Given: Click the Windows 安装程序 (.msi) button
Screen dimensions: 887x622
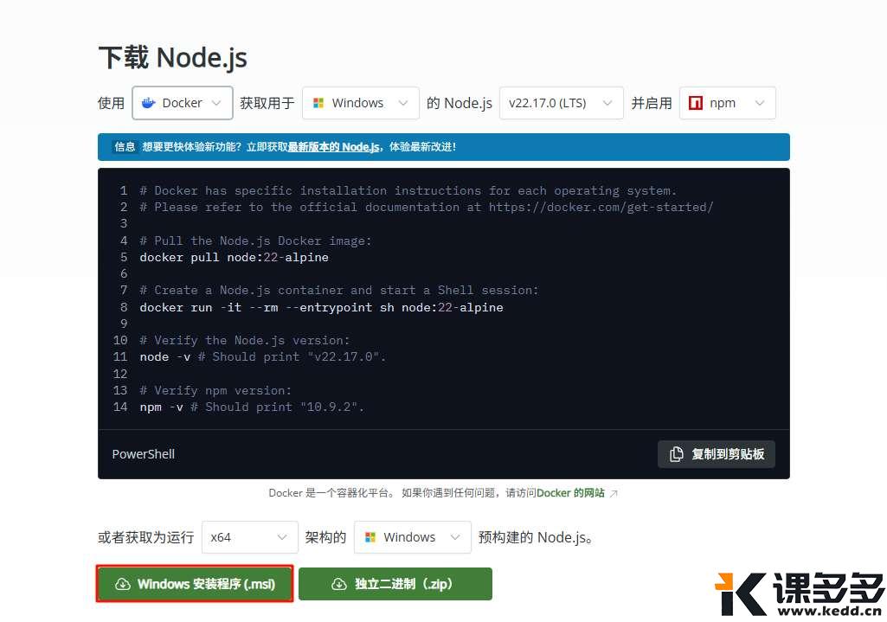Looking at the screenshot, I should 194,584.
